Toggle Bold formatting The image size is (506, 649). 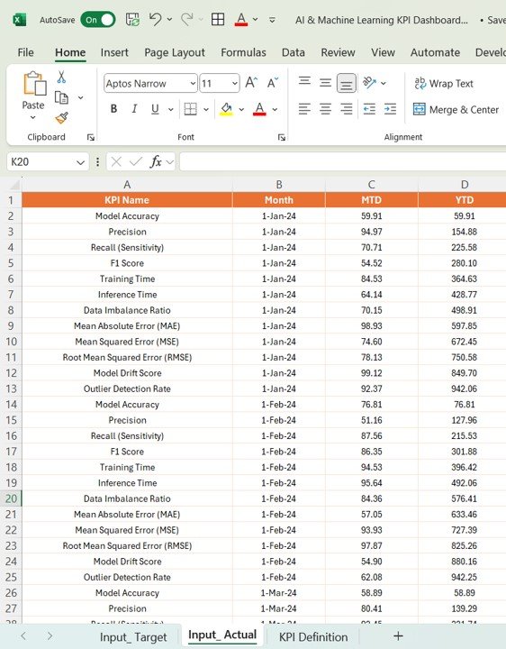pyautogui.click(x=113, y=109)
